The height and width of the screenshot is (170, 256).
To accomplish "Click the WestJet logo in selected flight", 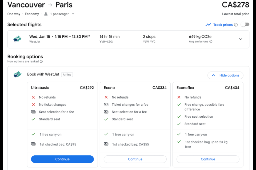I will tap(17, 39).
